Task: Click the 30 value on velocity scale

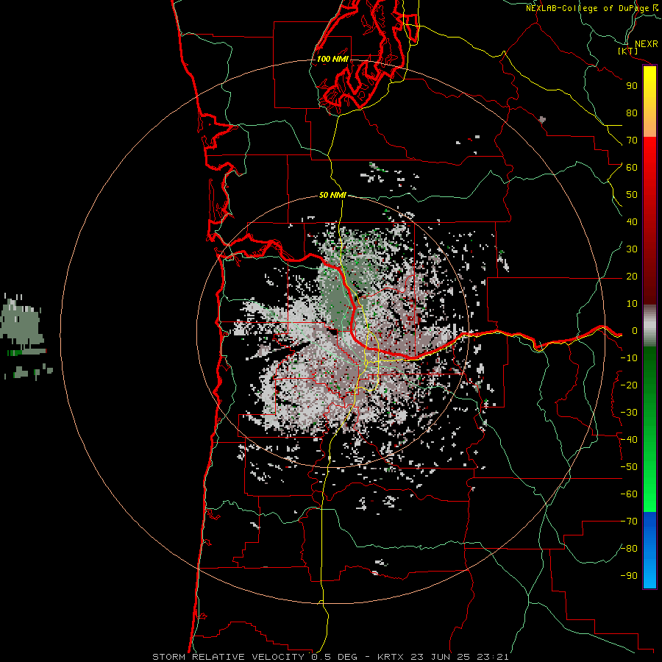Action: (632, 249)
